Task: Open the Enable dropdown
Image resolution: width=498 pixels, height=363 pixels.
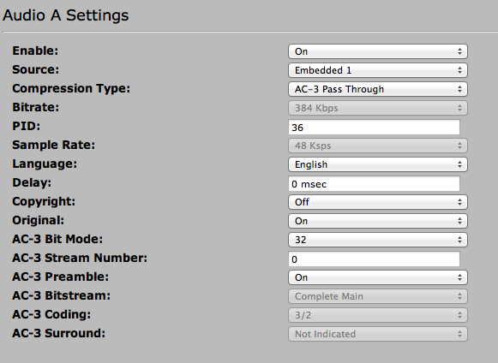Action: tap(378, 51)
